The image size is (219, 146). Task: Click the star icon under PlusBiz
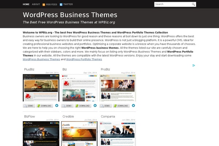click(x=57, y=105)
